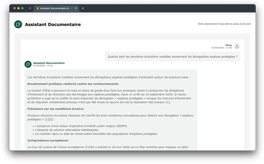Click the green maximize window button

pyautogui.click(x=22, y=8)
